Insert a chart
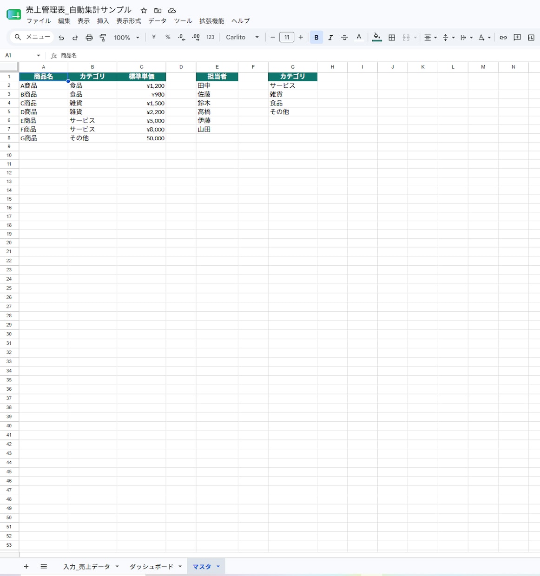The width and height of the screenshot is (540, 576). click(531, 37)
